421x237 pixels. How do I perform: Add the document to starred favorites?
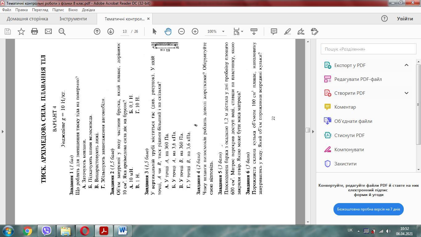click(x=21, y=31)
